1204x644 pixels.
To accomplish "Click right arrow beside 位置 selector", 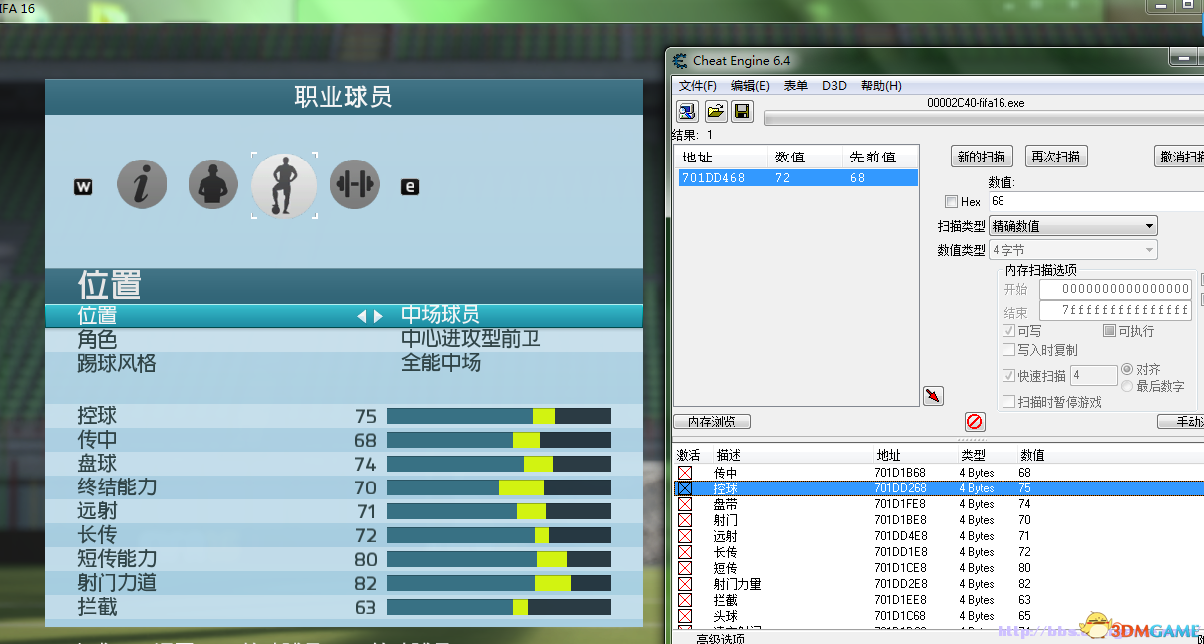I will click(x=378, y=316).
